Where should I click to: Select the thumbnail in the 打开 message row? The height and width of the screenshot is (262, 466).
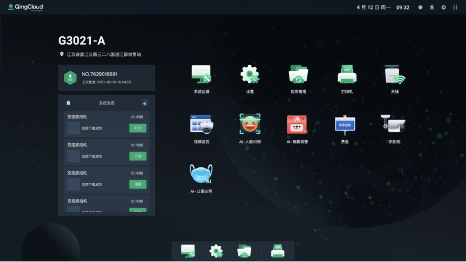[x=73, y=128]
